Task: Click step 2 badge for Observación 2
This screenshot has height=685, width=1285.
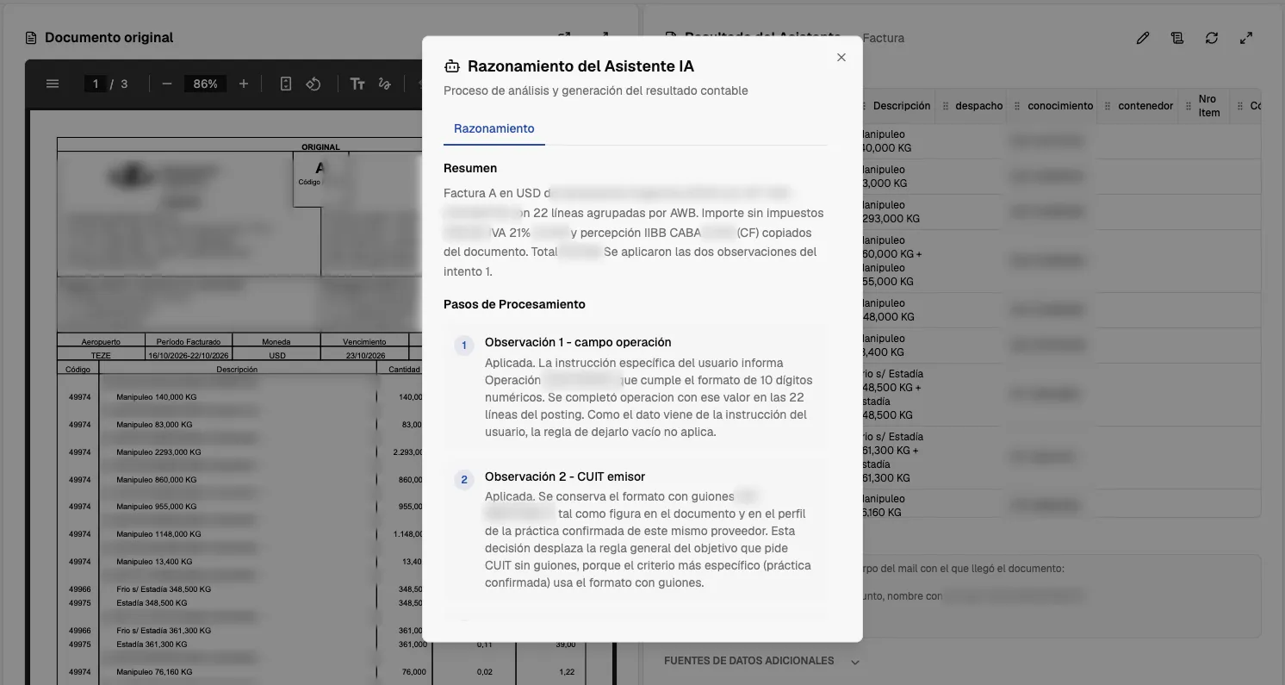Action: pyautogui.click(x=463, y=480)
